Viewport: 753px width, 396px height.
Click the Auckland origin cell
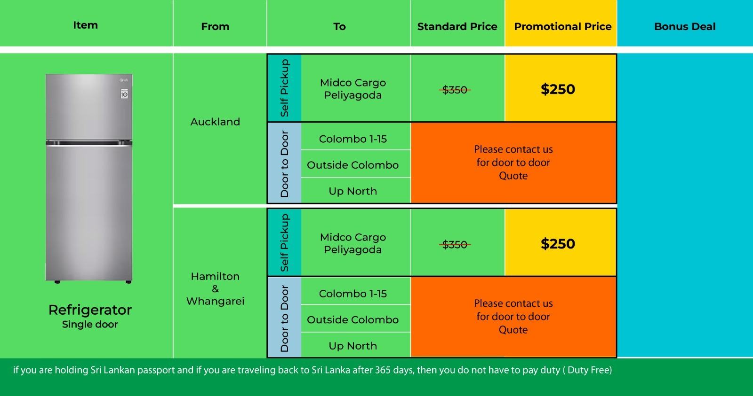[215, 122]
